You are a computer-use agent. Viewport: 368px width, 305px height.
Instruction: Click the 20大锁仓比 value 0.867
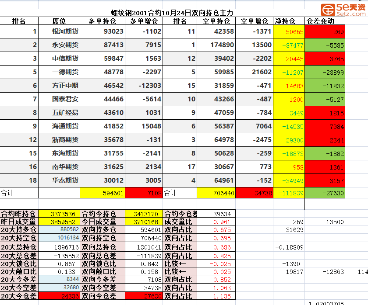[59, 264]
